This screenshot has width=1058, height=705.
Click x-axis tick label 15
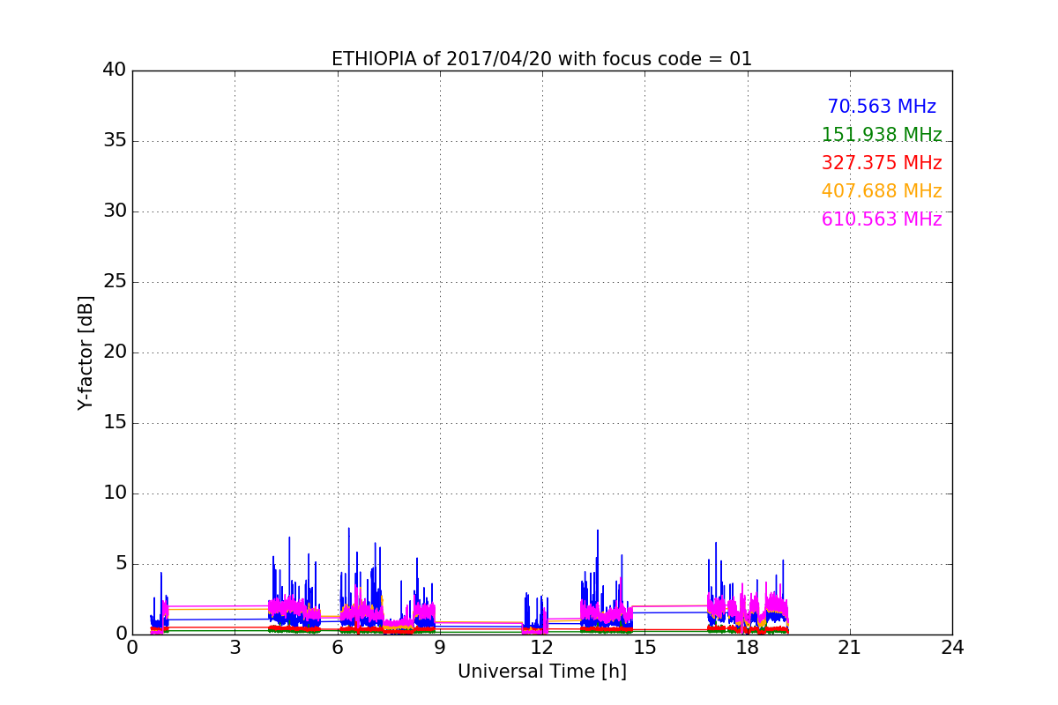tap(644, 648)
